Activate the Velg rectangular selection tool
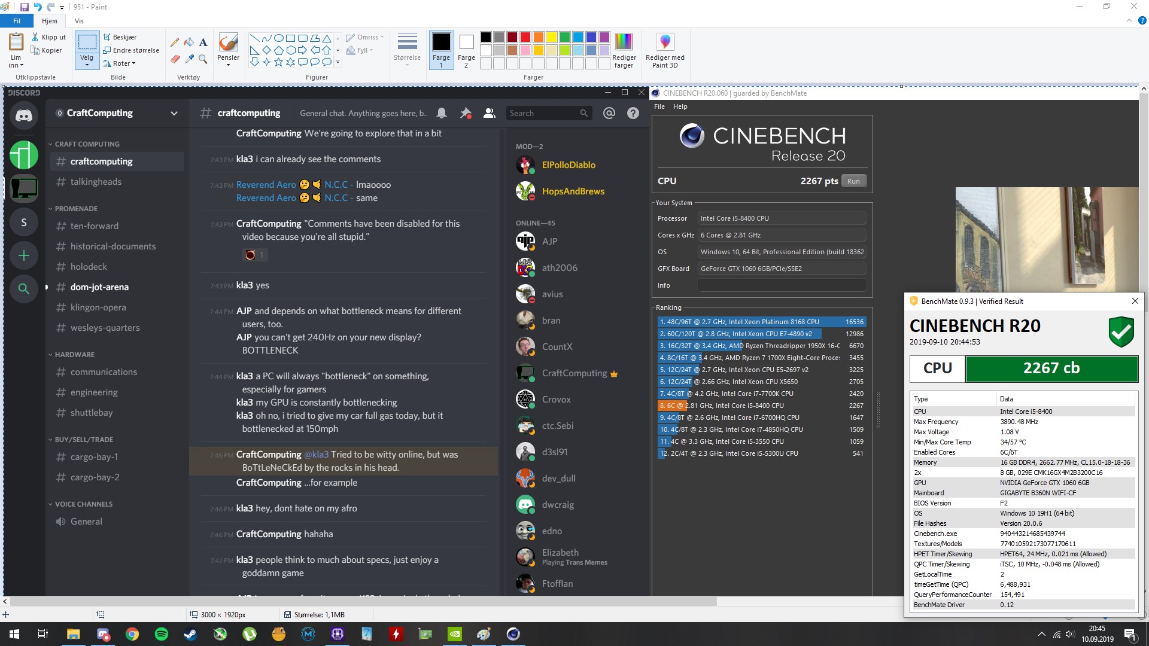 click(87, 42)
